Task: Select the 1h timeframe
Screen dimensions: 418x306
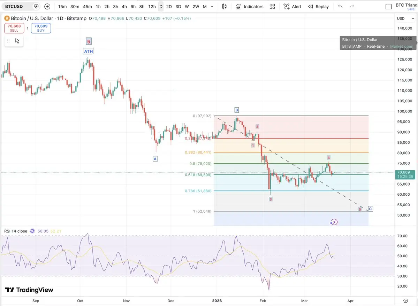Action: pyautogui.click(x=98, y=6)
